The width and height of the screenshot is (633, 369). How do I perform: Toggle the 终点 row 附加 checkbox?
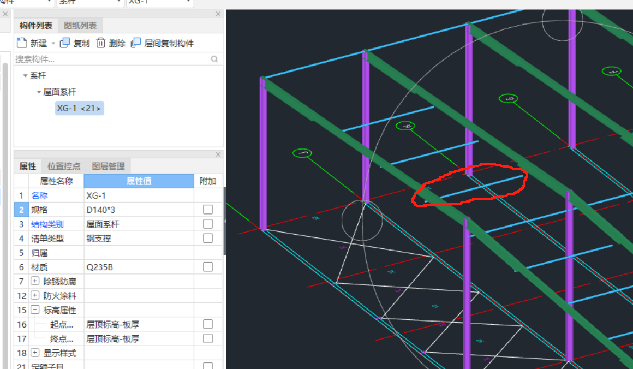coord(208,338)
